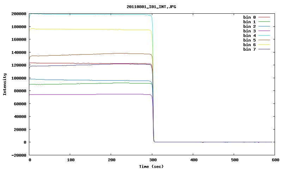282x169 pixels.
Task: Click the 400 x-axis tick label
Action: pos(194,160)
